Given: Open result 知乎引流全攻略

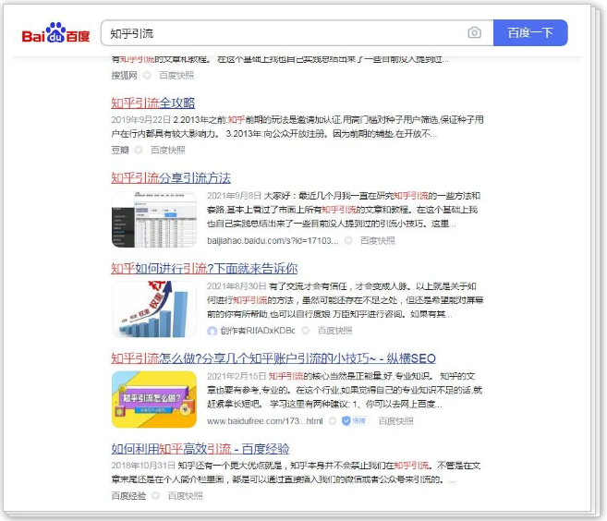Looking at the screenshot, I should click(x=153, y=103).
